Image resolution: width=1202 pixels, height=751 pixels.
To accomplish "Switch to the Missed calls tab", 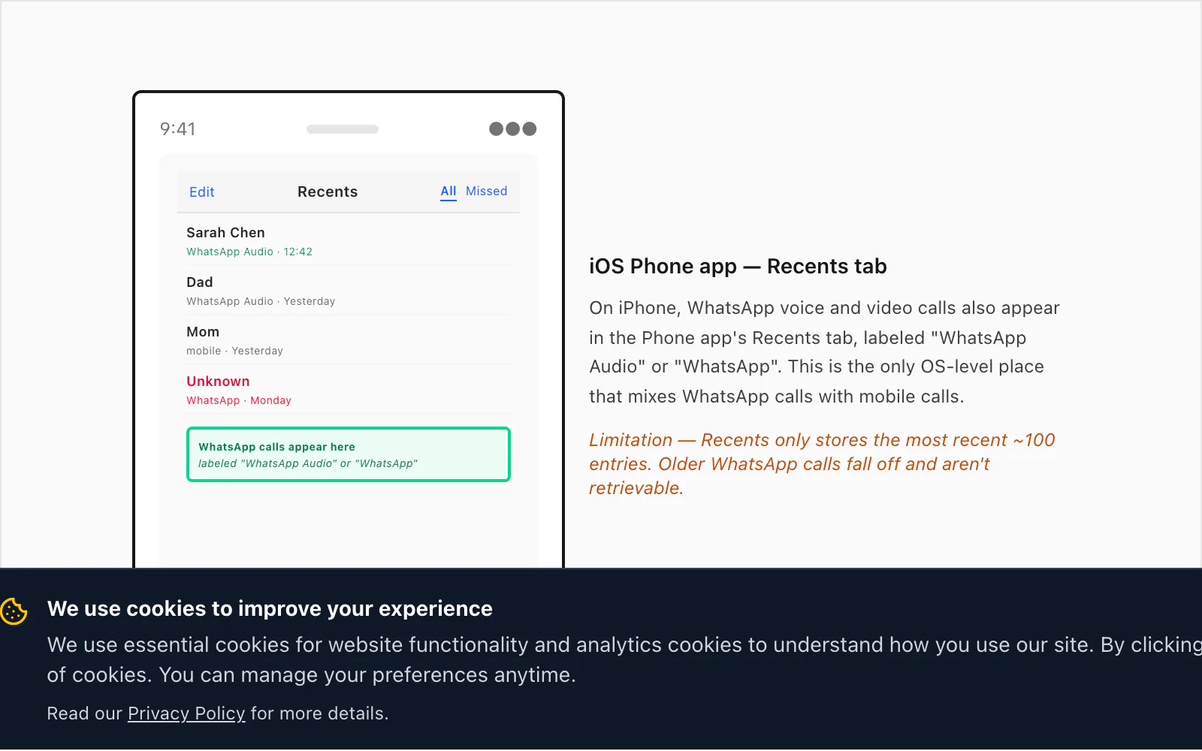I will coord(486,191).
